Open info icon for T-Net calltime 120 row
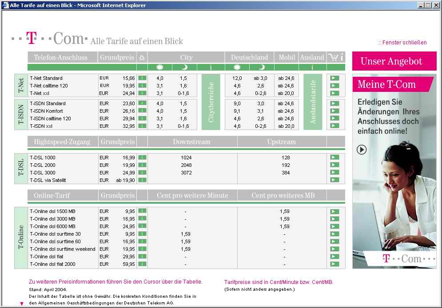This screenshot has height=308, width=442. (142, 86)
